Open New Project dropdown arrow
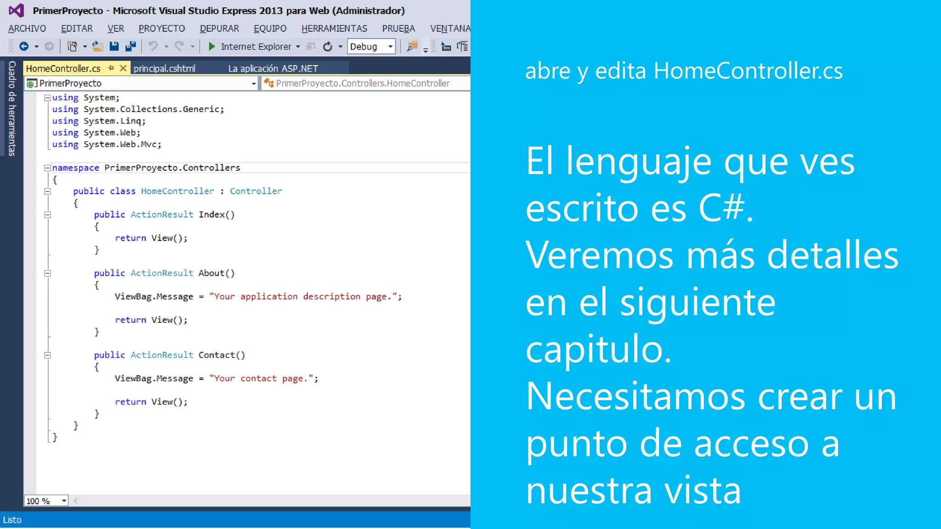This screenshot has width=941, height=529. (85, 46)
